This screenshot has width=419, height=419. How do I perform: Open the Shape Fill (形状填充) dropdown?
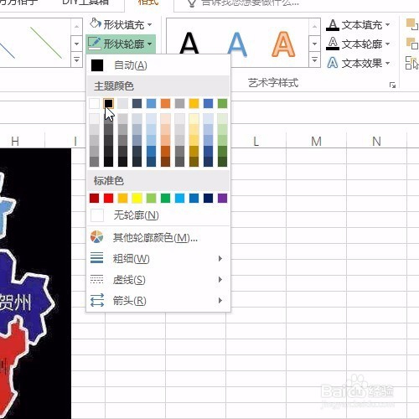(x=121, y=25)
